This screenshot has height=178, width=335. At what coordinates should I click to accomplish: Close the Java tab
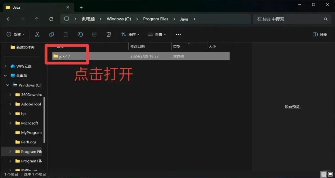pos(68,7)
